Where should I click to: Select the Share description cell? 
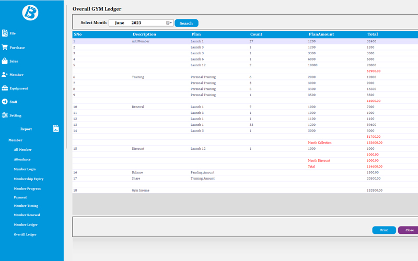136,179
